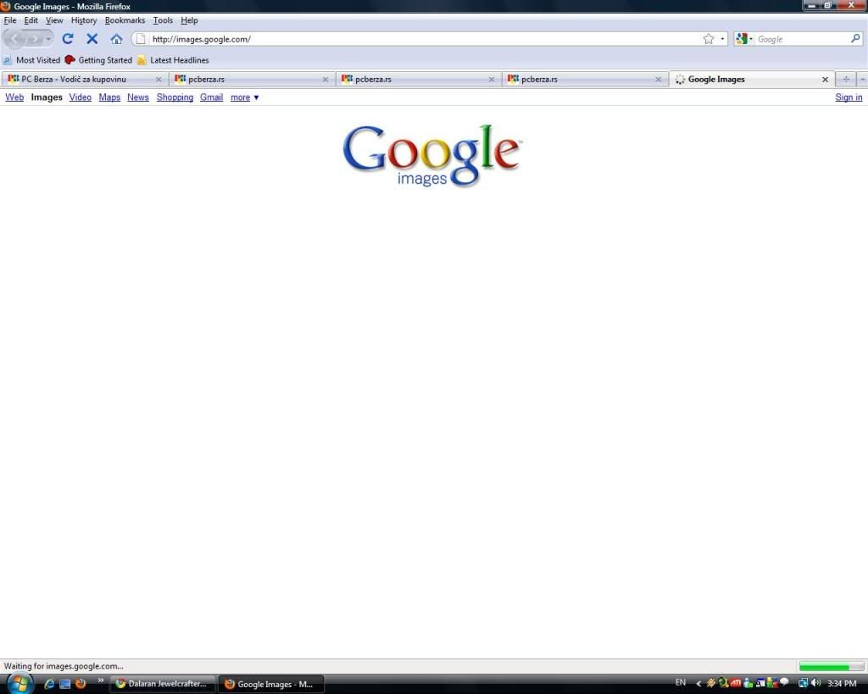Go forward with the Forward arrow button
The width and height of the screenshot is (868, 694).
click(34, 39)
